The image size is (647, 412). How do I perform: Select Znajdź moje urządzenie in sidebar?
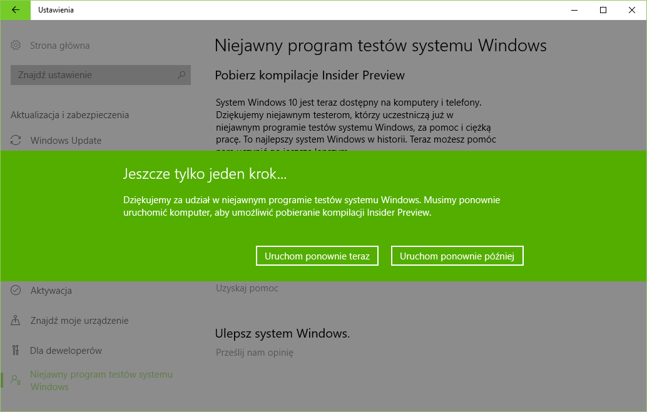tap(79, 321)
